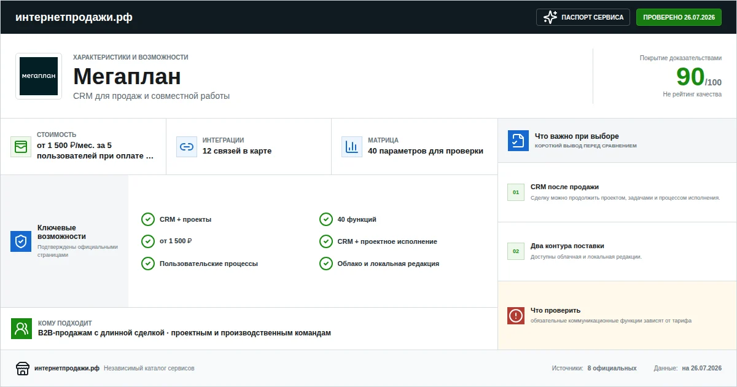Viewport: 737px width, 387px height.
Task: Click the Проверено 26.07.2026 green badge
Action: point(679,17)
